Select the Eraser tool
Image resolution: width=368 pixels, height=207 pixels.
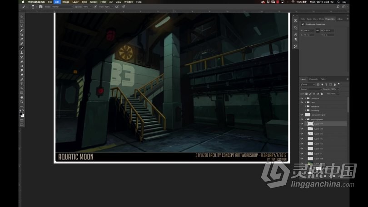pyautogui.click(x=22, y=62)
